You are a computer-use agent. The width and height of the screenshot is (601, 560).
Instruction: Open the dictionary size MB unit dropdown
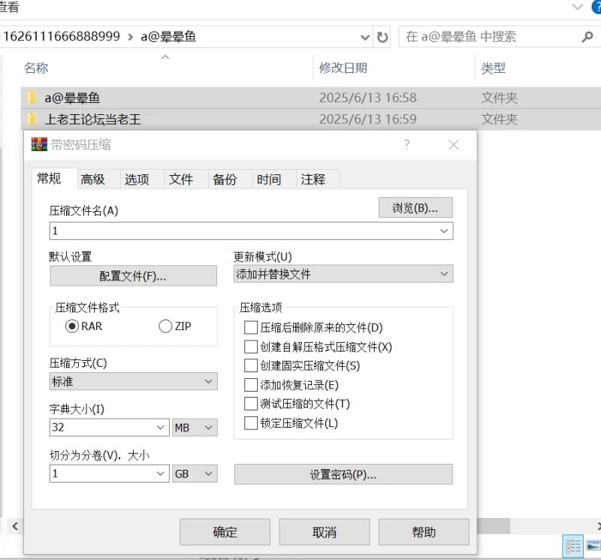point(195,427)
